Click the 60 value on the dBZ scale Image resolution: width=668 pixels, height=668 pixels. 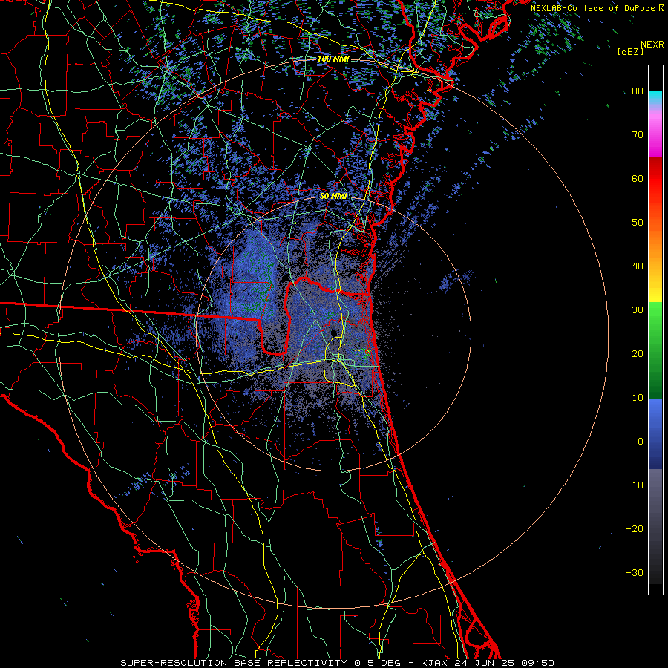point(638,178)
